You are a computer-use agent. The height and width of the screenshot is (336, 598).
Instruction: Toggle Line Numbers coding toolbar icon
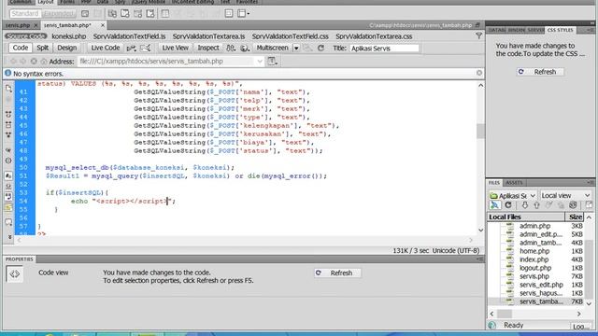[8, 176]
